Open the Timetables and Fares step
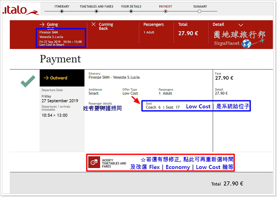This screenshot has height=197, width=277. click(96, 6)
